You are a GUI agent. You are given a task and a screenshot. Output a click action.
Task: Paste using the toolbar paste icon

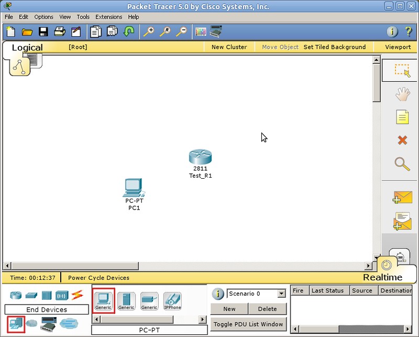click(x=112, y=31)
